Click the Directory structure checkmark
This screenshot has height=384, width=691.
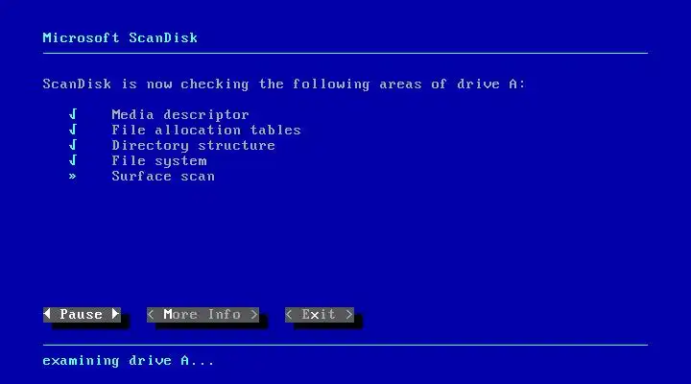(x=73, y=145)
